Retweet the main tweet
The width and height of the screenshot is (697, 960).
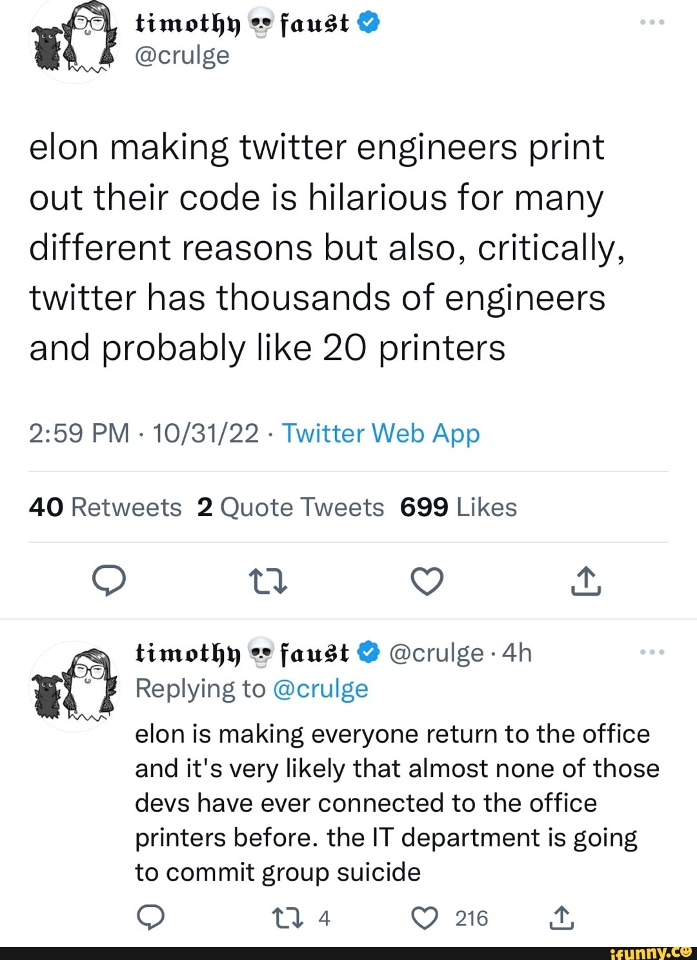click(x=267, y=580)
